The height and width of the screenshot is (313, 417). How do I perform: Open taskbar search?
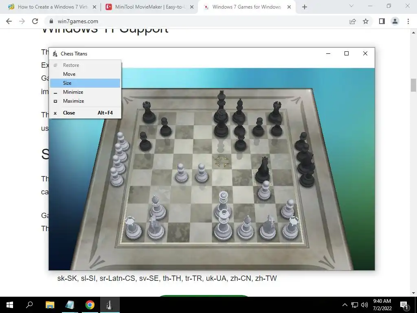click(x=29, y=305)
